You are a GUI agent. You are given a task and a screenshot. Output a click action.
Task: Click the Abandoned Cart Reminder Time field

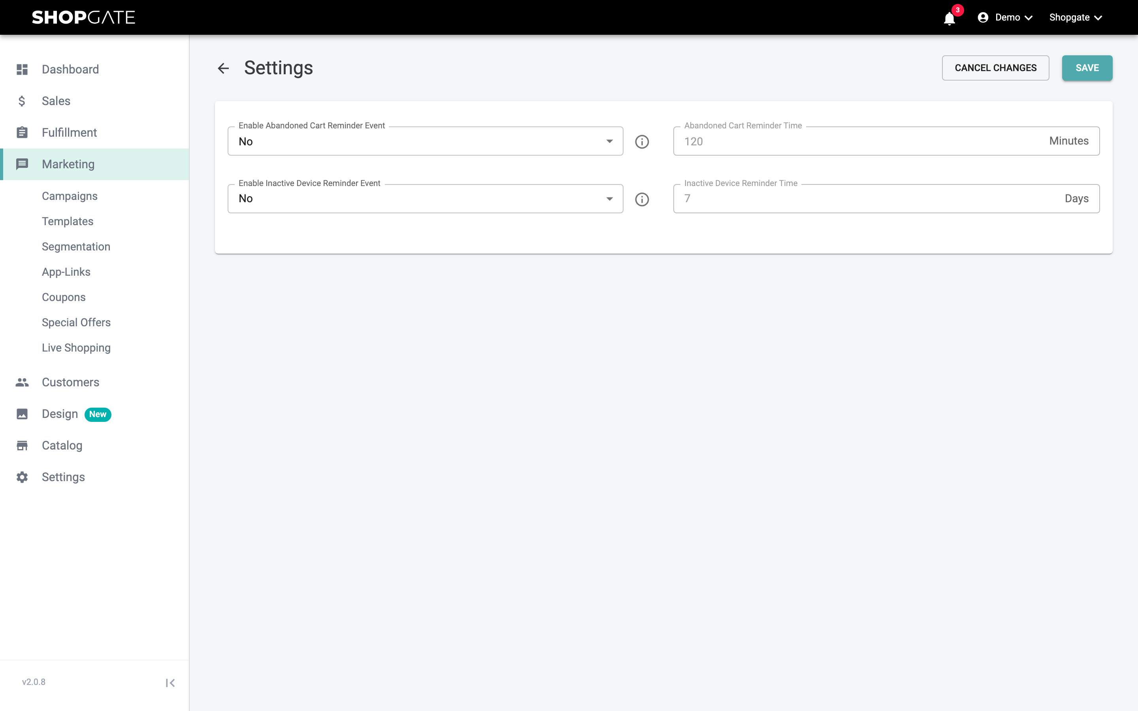(x=886, y=141)
